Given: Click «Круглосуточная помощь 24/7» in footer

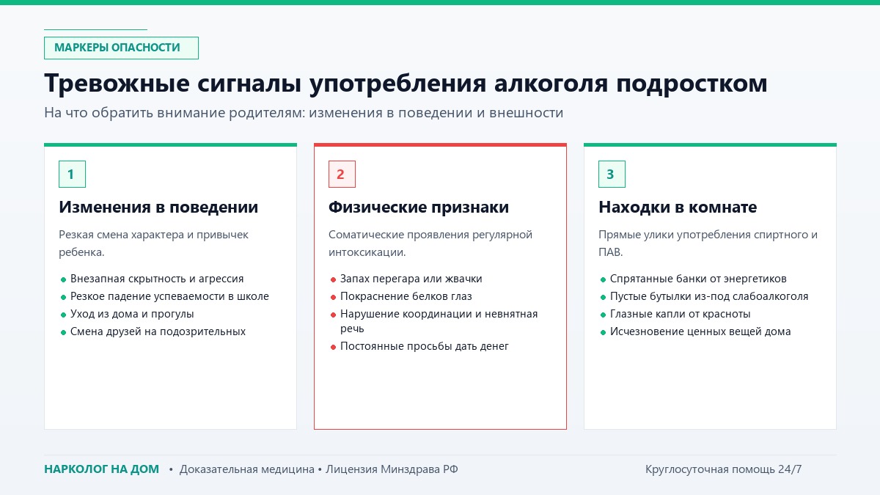Looking at the screenshot, I should tap(724, 469).
